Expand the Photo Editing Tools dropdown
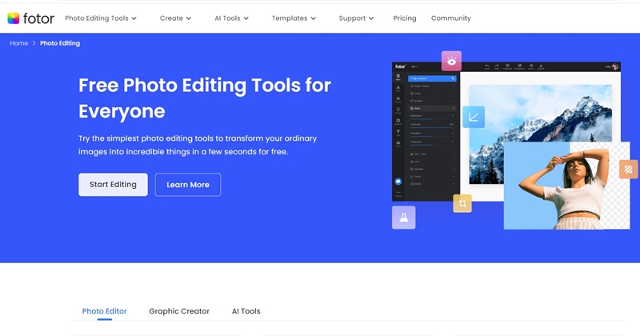 [x=100, y=18]
